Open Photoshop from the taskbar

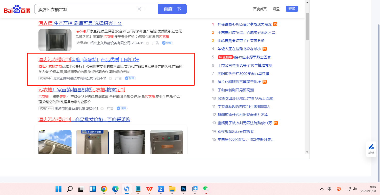tap(184, 189)
